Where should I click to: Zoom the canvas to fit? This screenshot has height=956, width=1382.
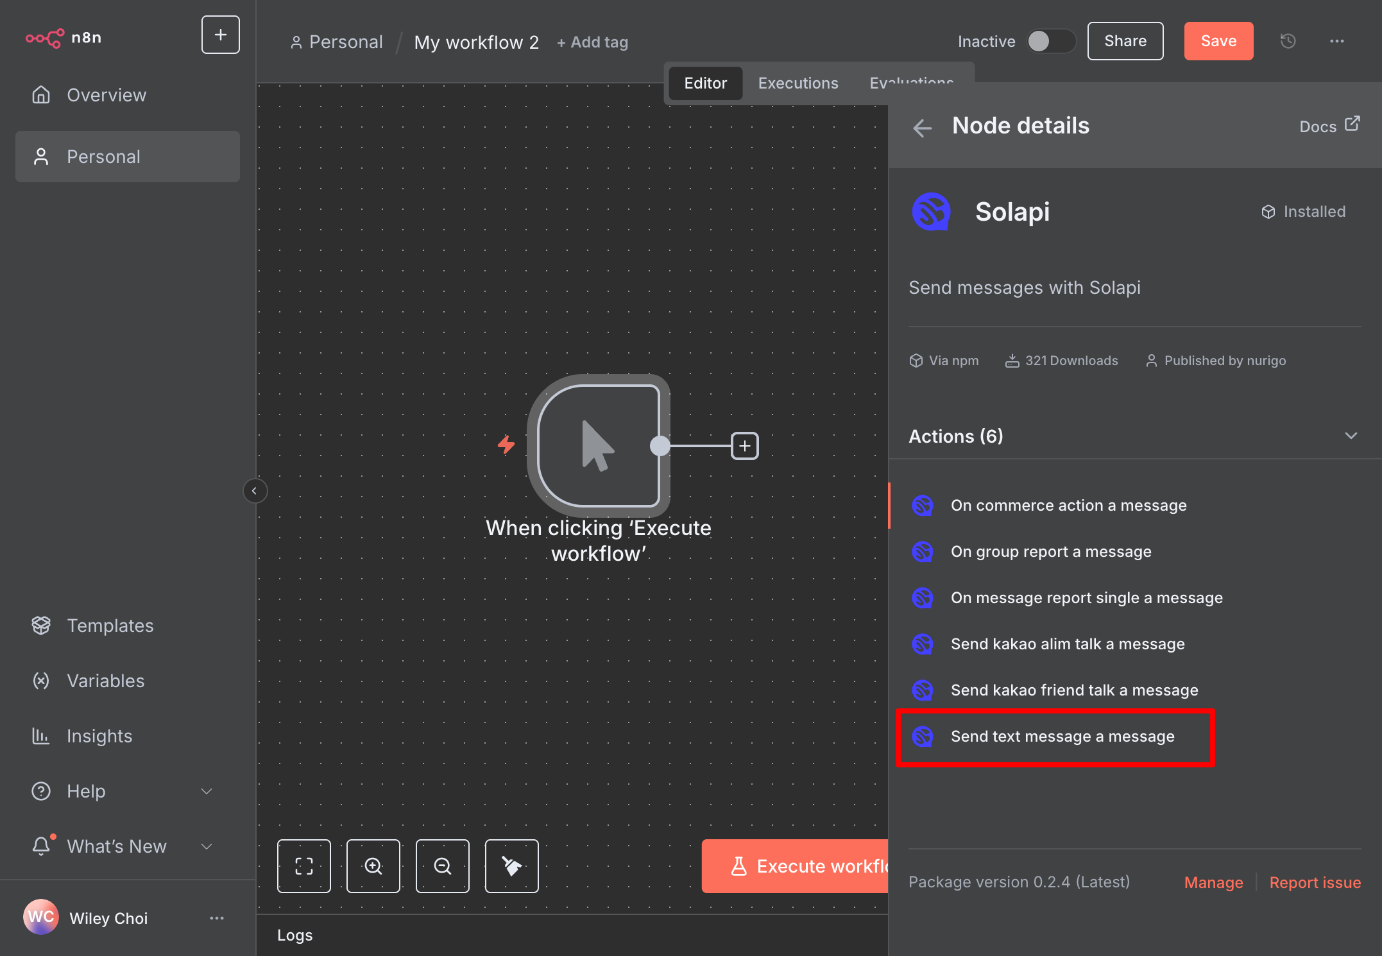coord(304,866)
